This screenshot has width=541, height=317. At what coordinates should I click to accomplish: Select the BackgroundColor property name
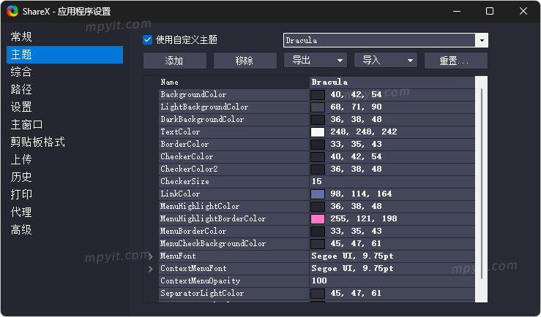click(193, 95)
